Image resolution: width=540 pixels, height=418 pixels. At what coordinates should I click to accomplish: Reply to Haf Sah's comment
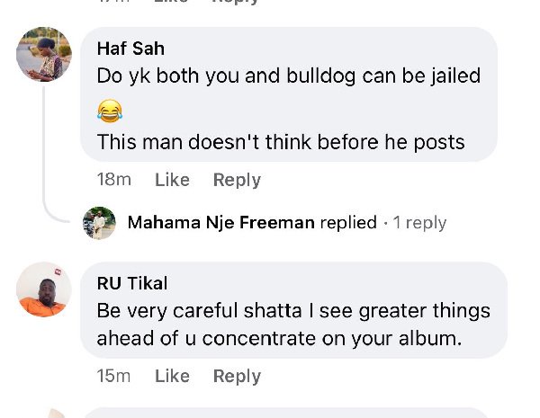click(237, 180)
